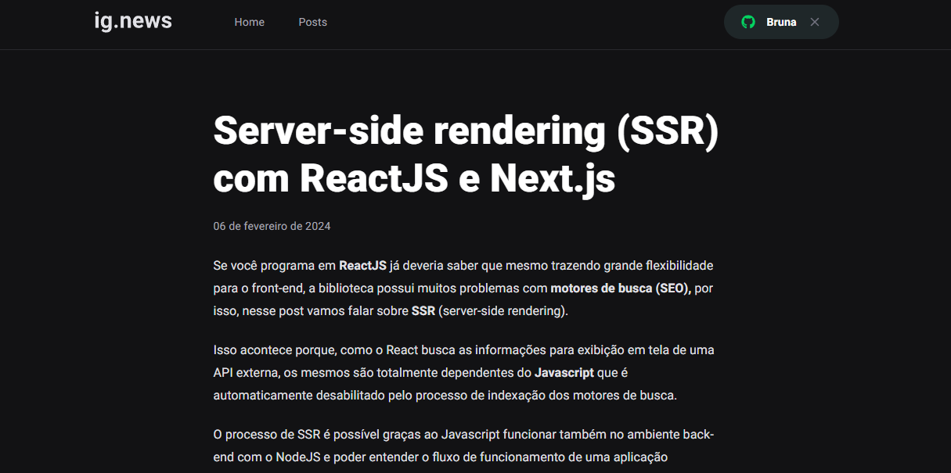951x473 pixels.
Task: Click the Bruna username label
Action: click(x=781, y=22)
